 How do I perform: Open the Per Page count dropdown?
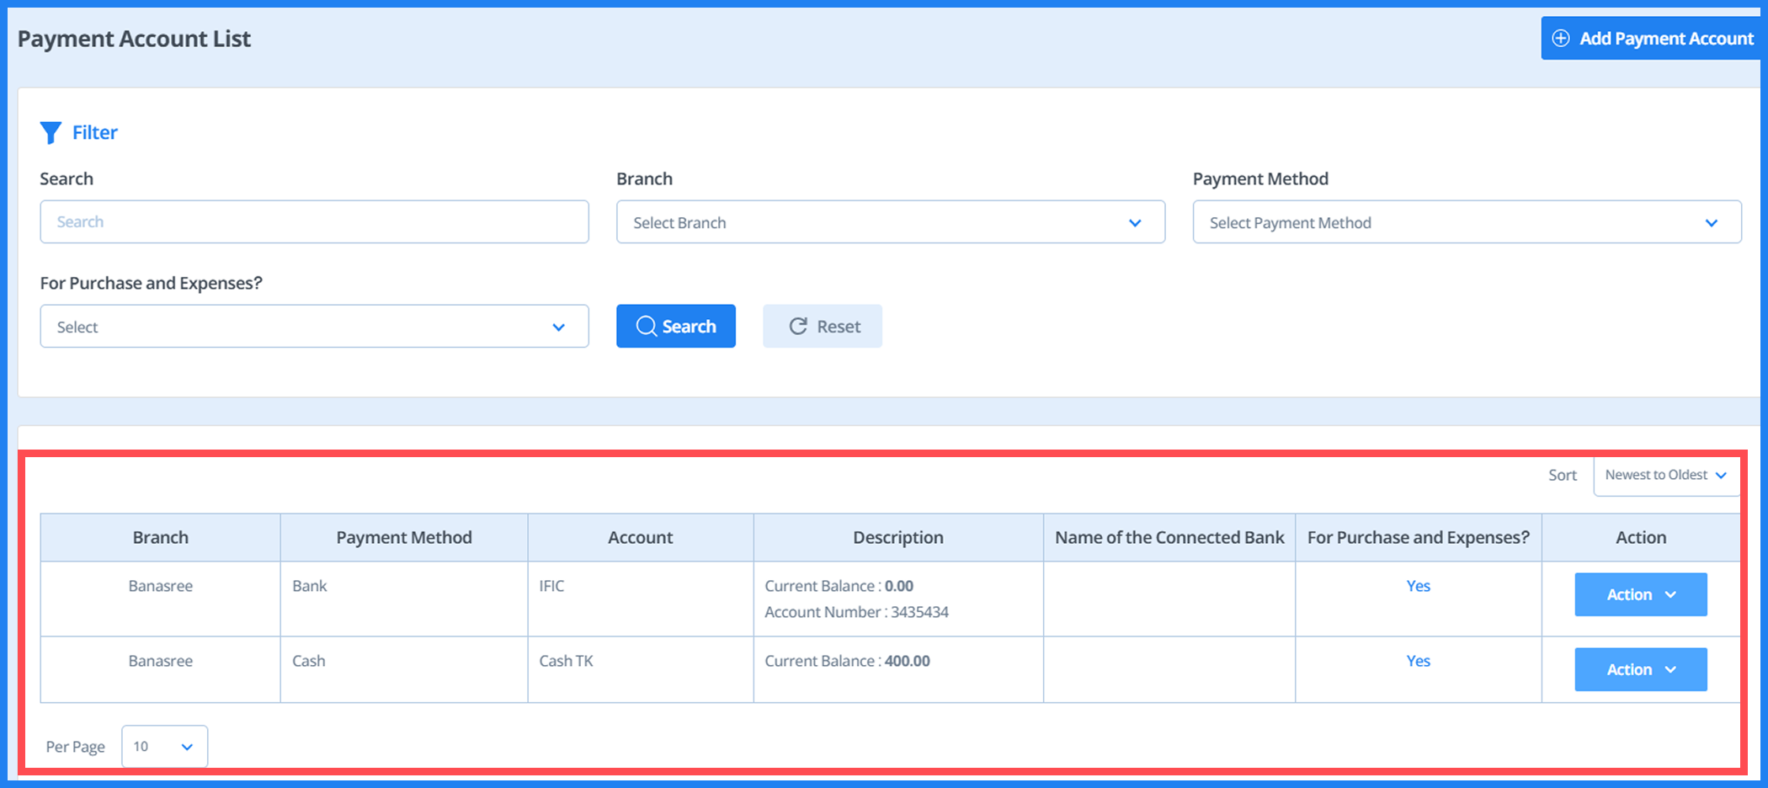click(x=164, y=747)
